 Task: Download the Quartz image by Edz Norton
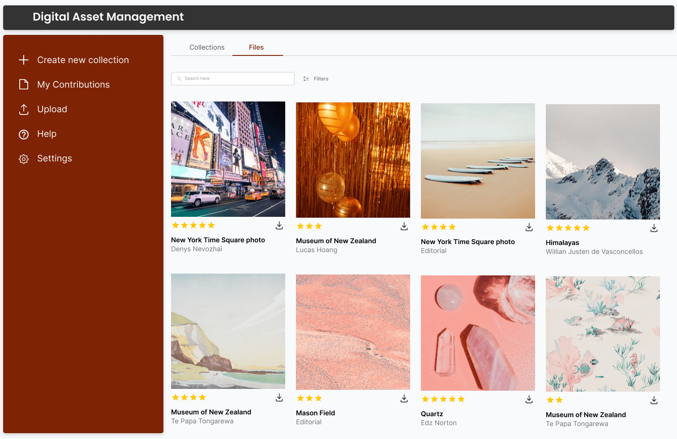pos(529,400)
